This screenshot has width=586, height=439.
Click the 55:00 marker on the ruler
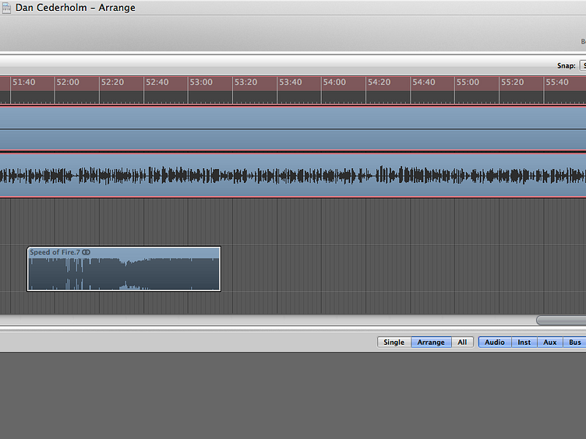pos(468,83)
